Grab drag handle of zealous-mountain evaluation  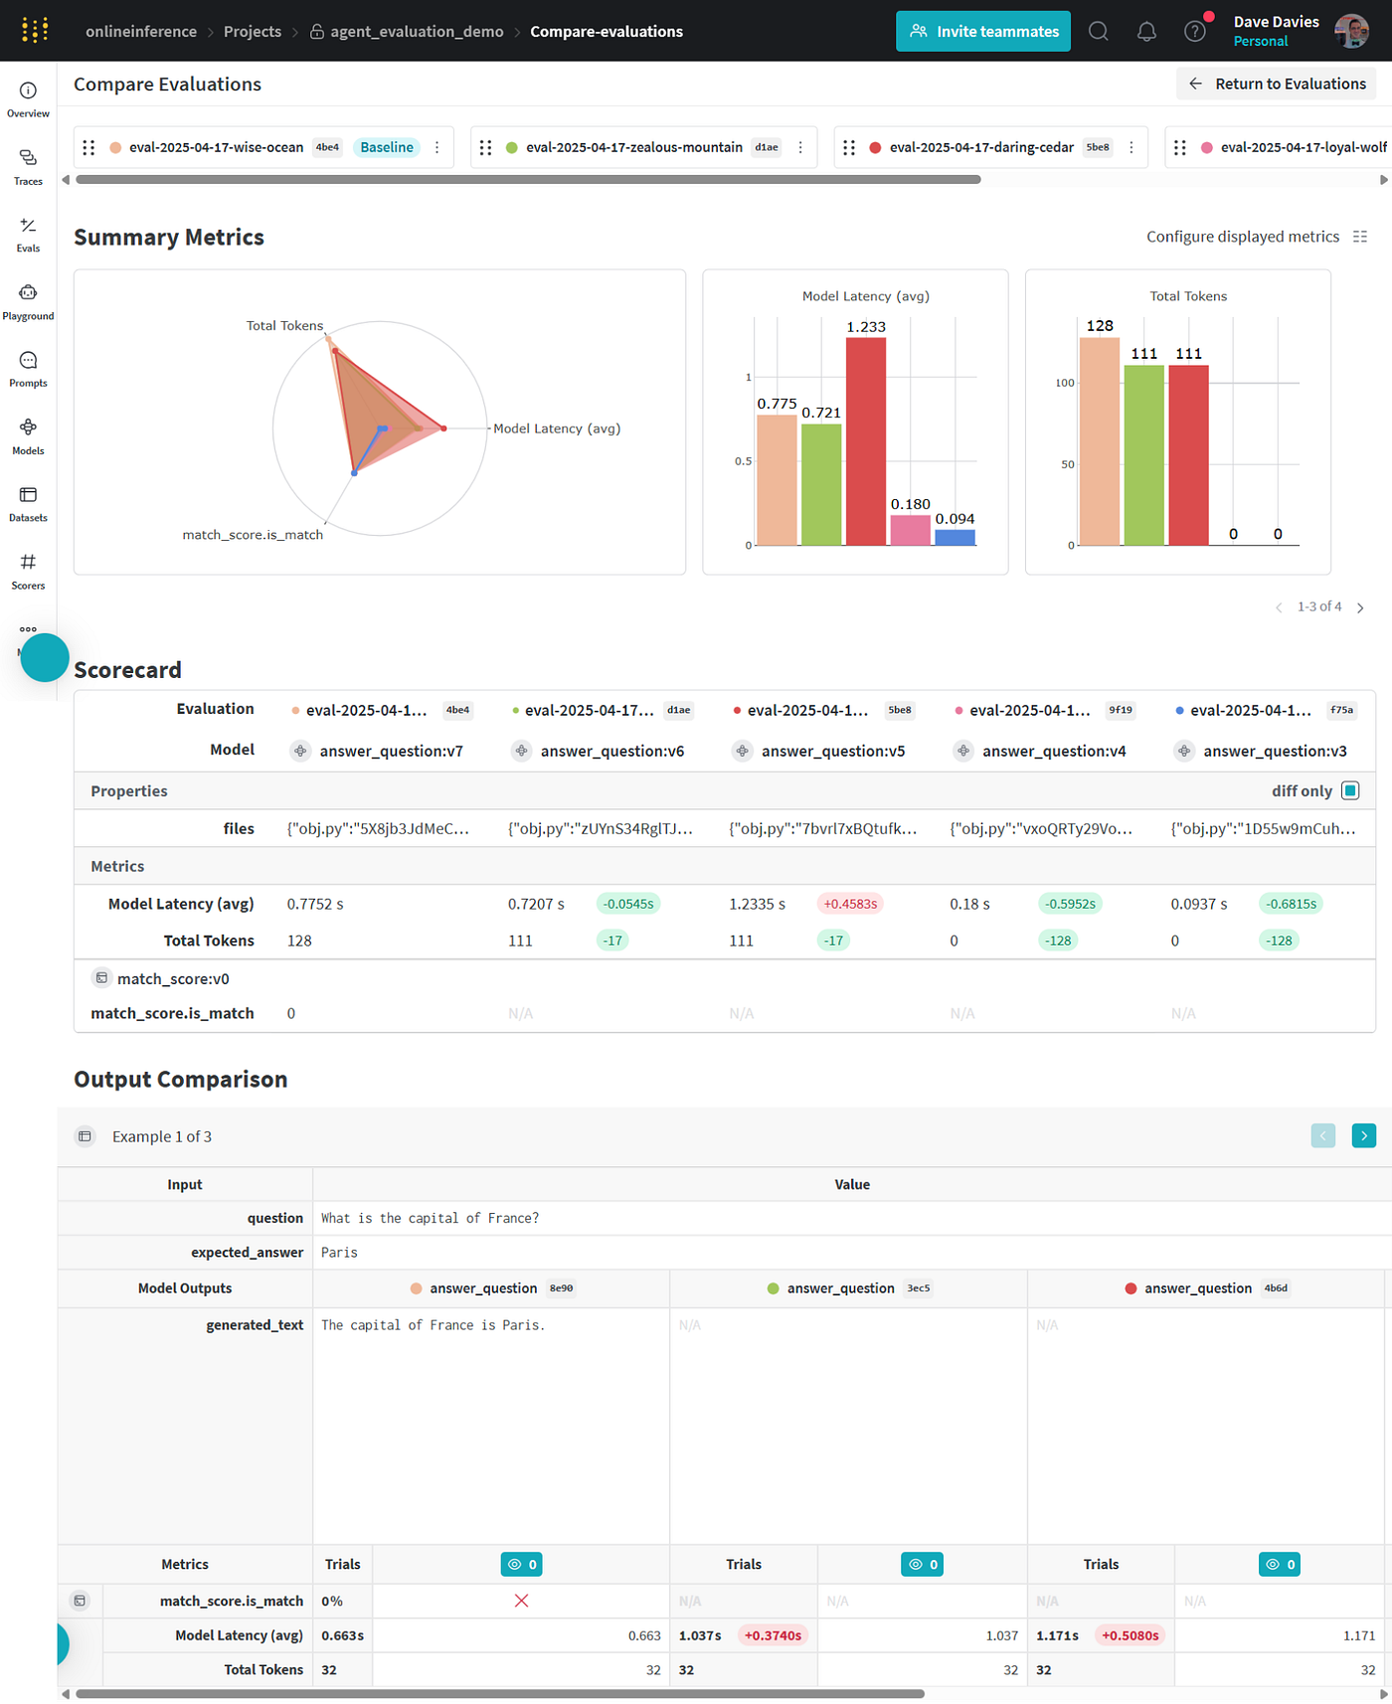485,147
